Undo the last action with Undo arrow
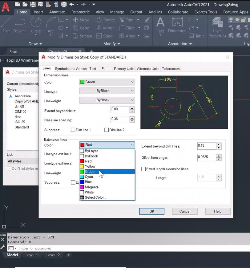Viewport: 250px width, 268px height. tap(72, 4)
